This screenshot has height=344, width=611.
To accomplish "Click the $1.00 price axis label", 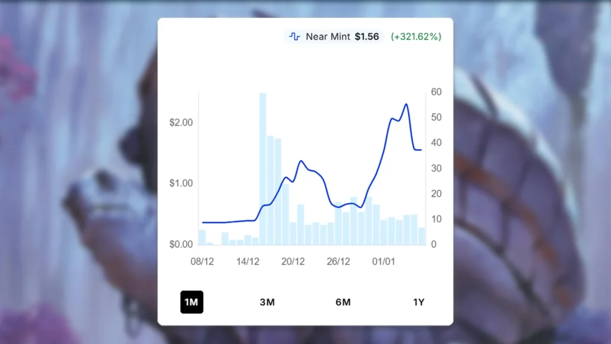I will 181,183.
